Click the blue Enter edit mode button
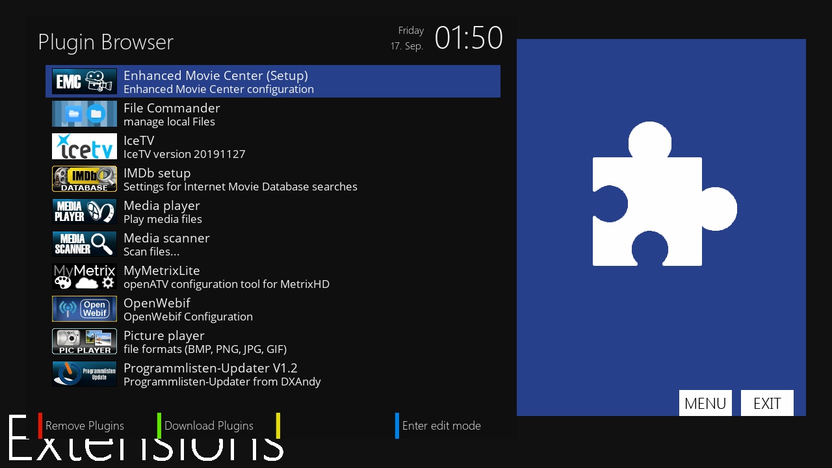Image resolution: width=832 pixels, height=468 pixels. [x=438, y=426]
